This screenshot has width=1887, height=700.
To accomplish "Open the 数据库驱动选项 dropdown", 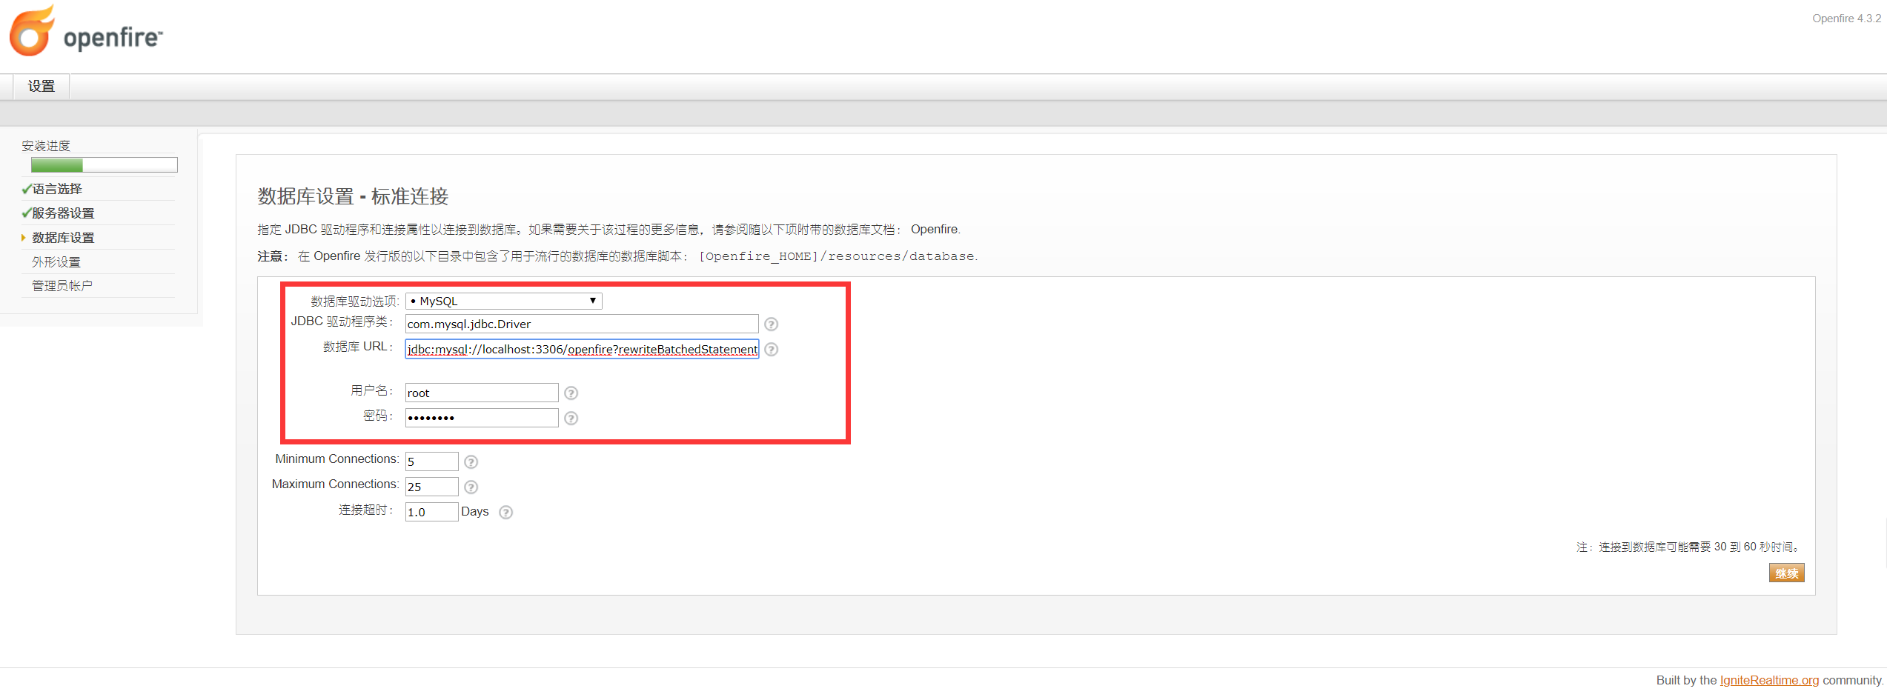I will (x=592, y=301).
